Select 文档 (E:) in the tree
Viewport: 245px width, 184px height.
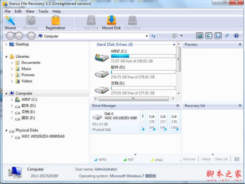tap(28, 112)
